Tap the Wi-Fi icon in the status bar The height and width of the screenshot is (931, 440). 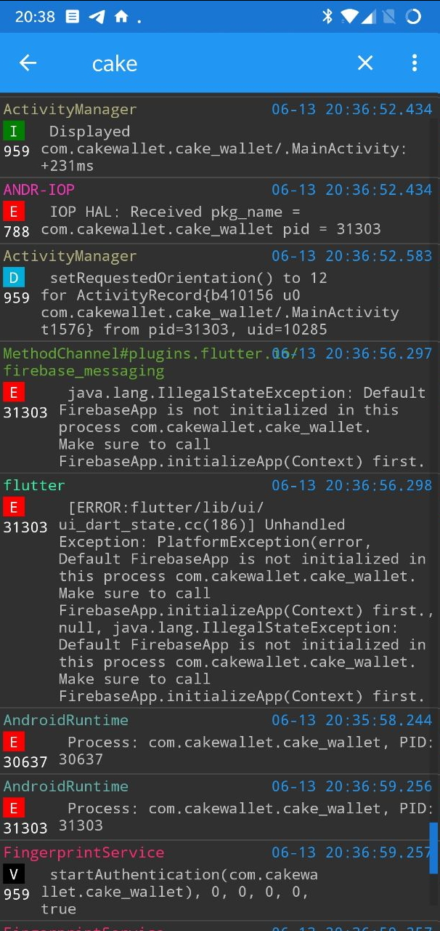coord(349,16)
